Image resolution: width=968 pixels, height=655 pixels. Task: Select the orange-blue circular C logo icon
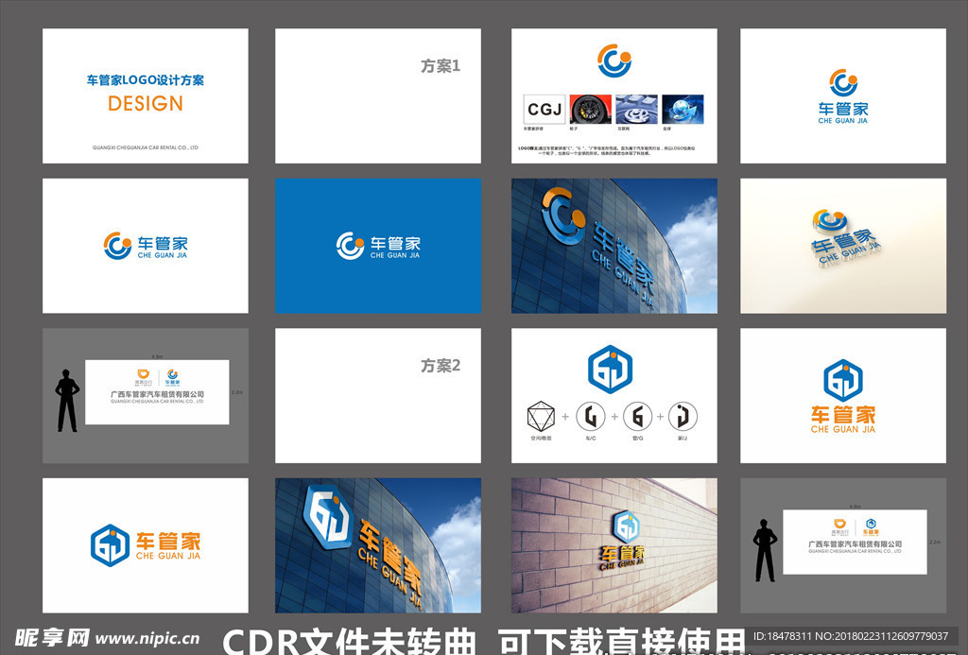(x=615, y=60)
